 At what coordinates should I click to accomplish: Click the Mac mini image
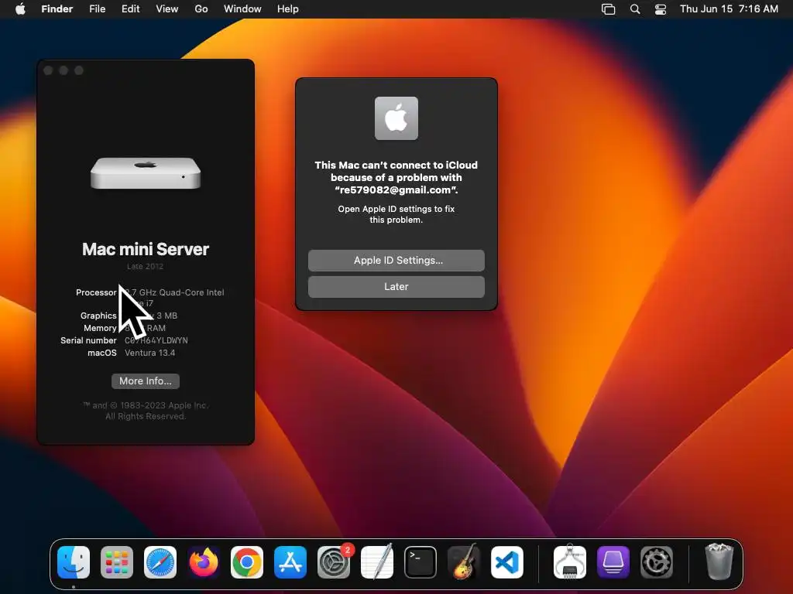pos(146,172)
